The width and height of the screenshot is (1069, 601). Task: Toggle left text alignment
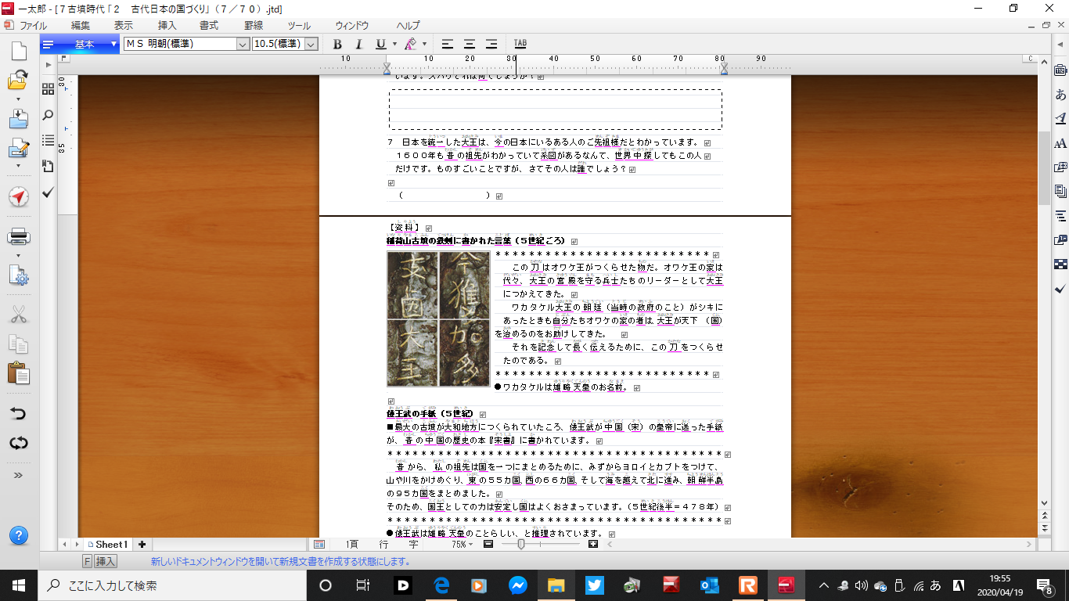tap(447, 44)
